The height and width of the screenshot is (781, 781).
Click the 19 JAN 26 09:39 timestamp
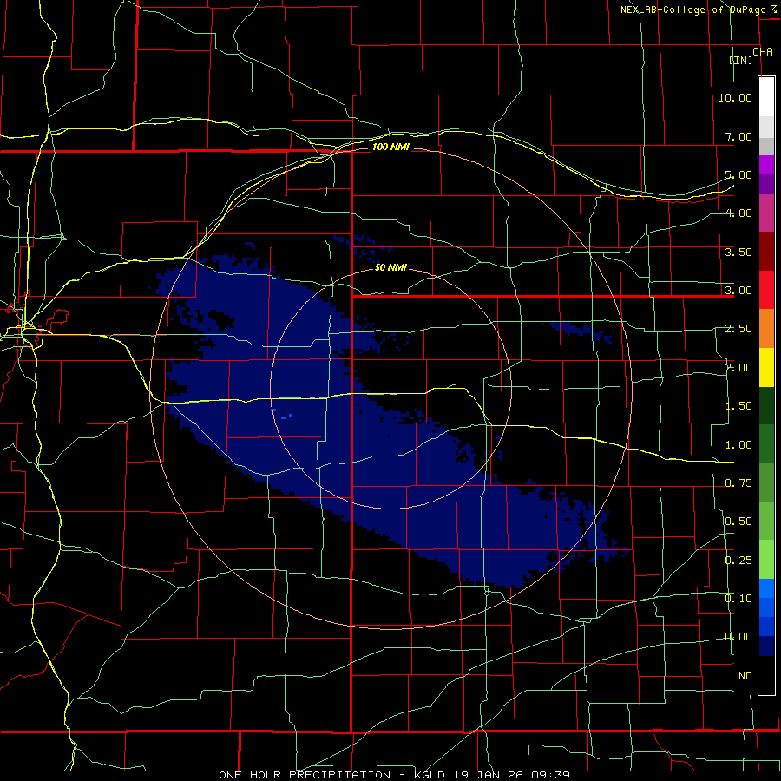click(512, 775)
